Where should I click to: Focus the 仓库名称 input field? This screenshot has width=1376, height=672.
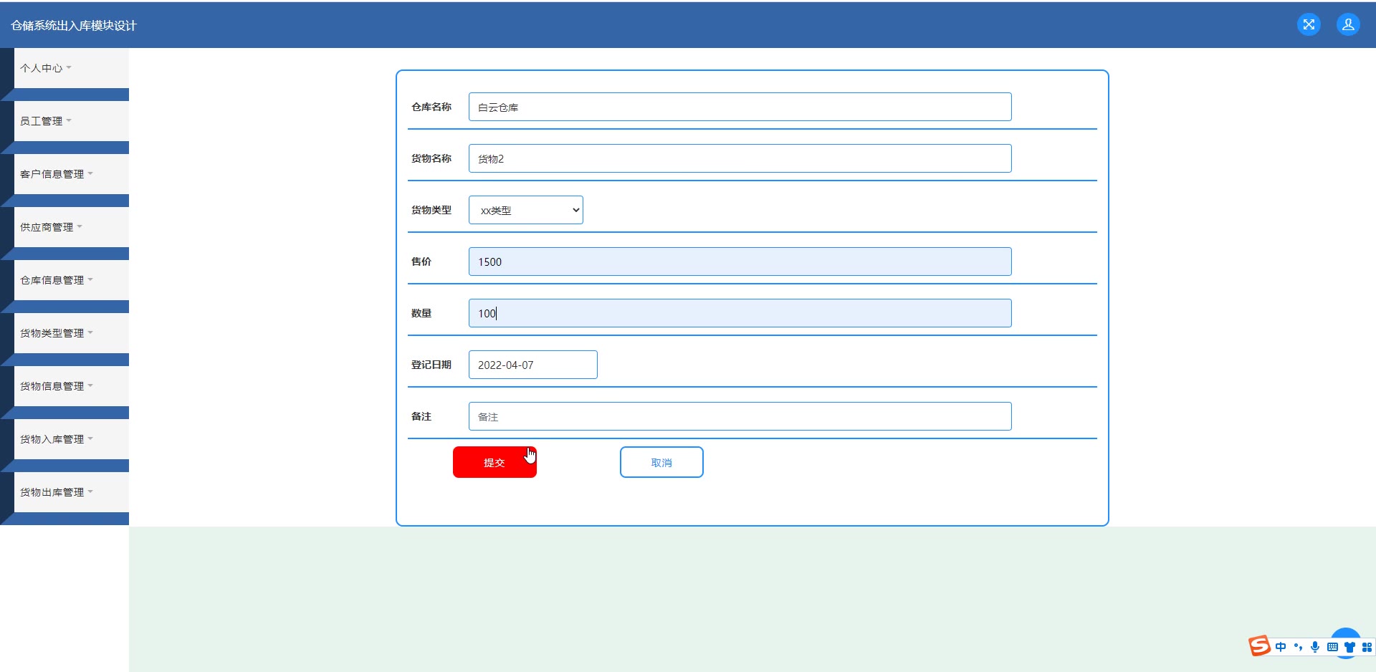(x=740, y=107)
